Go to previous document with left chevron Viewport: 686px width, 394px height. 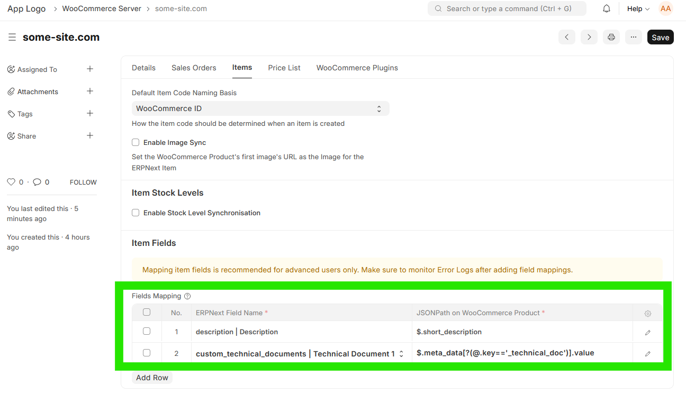566,37
